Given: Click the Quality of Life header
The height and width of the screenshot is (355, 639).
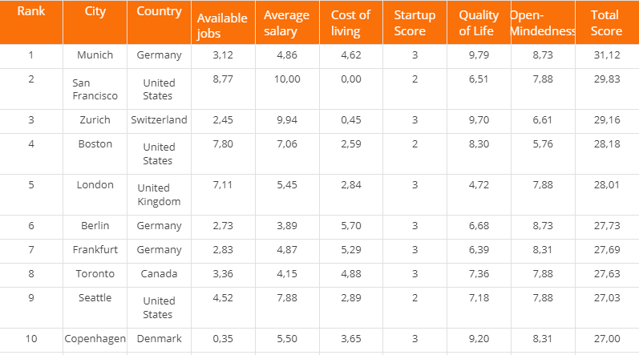Looking at the screenshot, I should [x=479, y=23].
